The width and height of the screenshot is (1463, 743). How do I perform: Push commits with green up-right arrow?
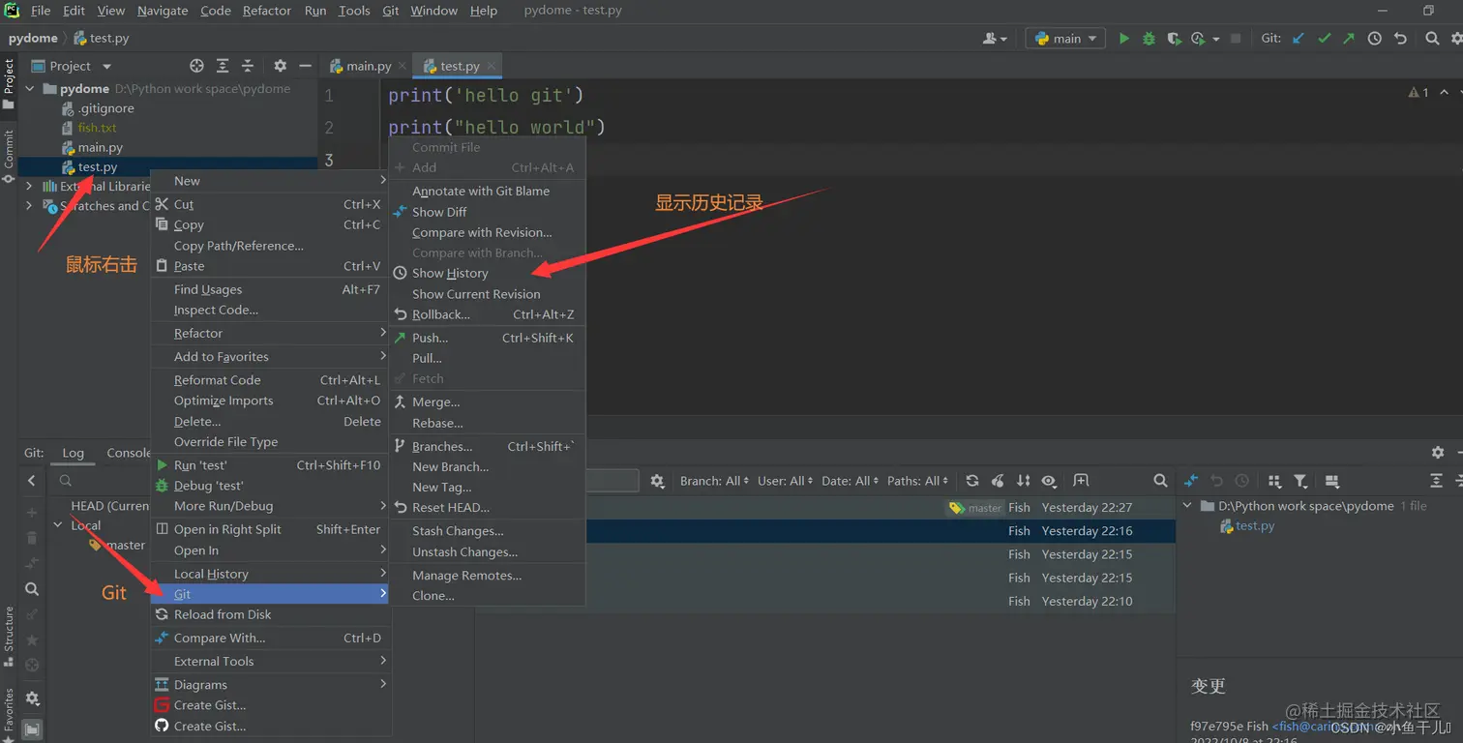coord(1349,39)
